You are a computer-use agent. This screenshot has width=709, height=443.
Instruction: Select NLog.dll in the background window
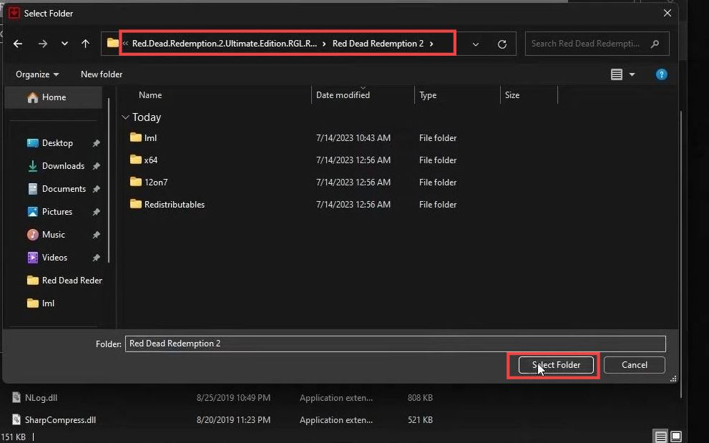pos(41,398)
